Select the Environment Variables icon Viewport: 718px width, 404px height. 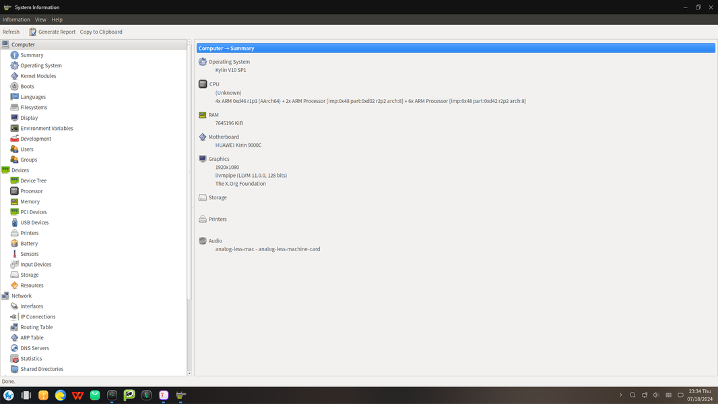[15, 128]
